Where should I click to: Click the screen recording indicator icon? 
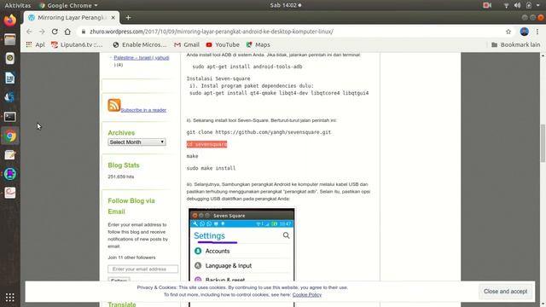click(x=487, y=5)
